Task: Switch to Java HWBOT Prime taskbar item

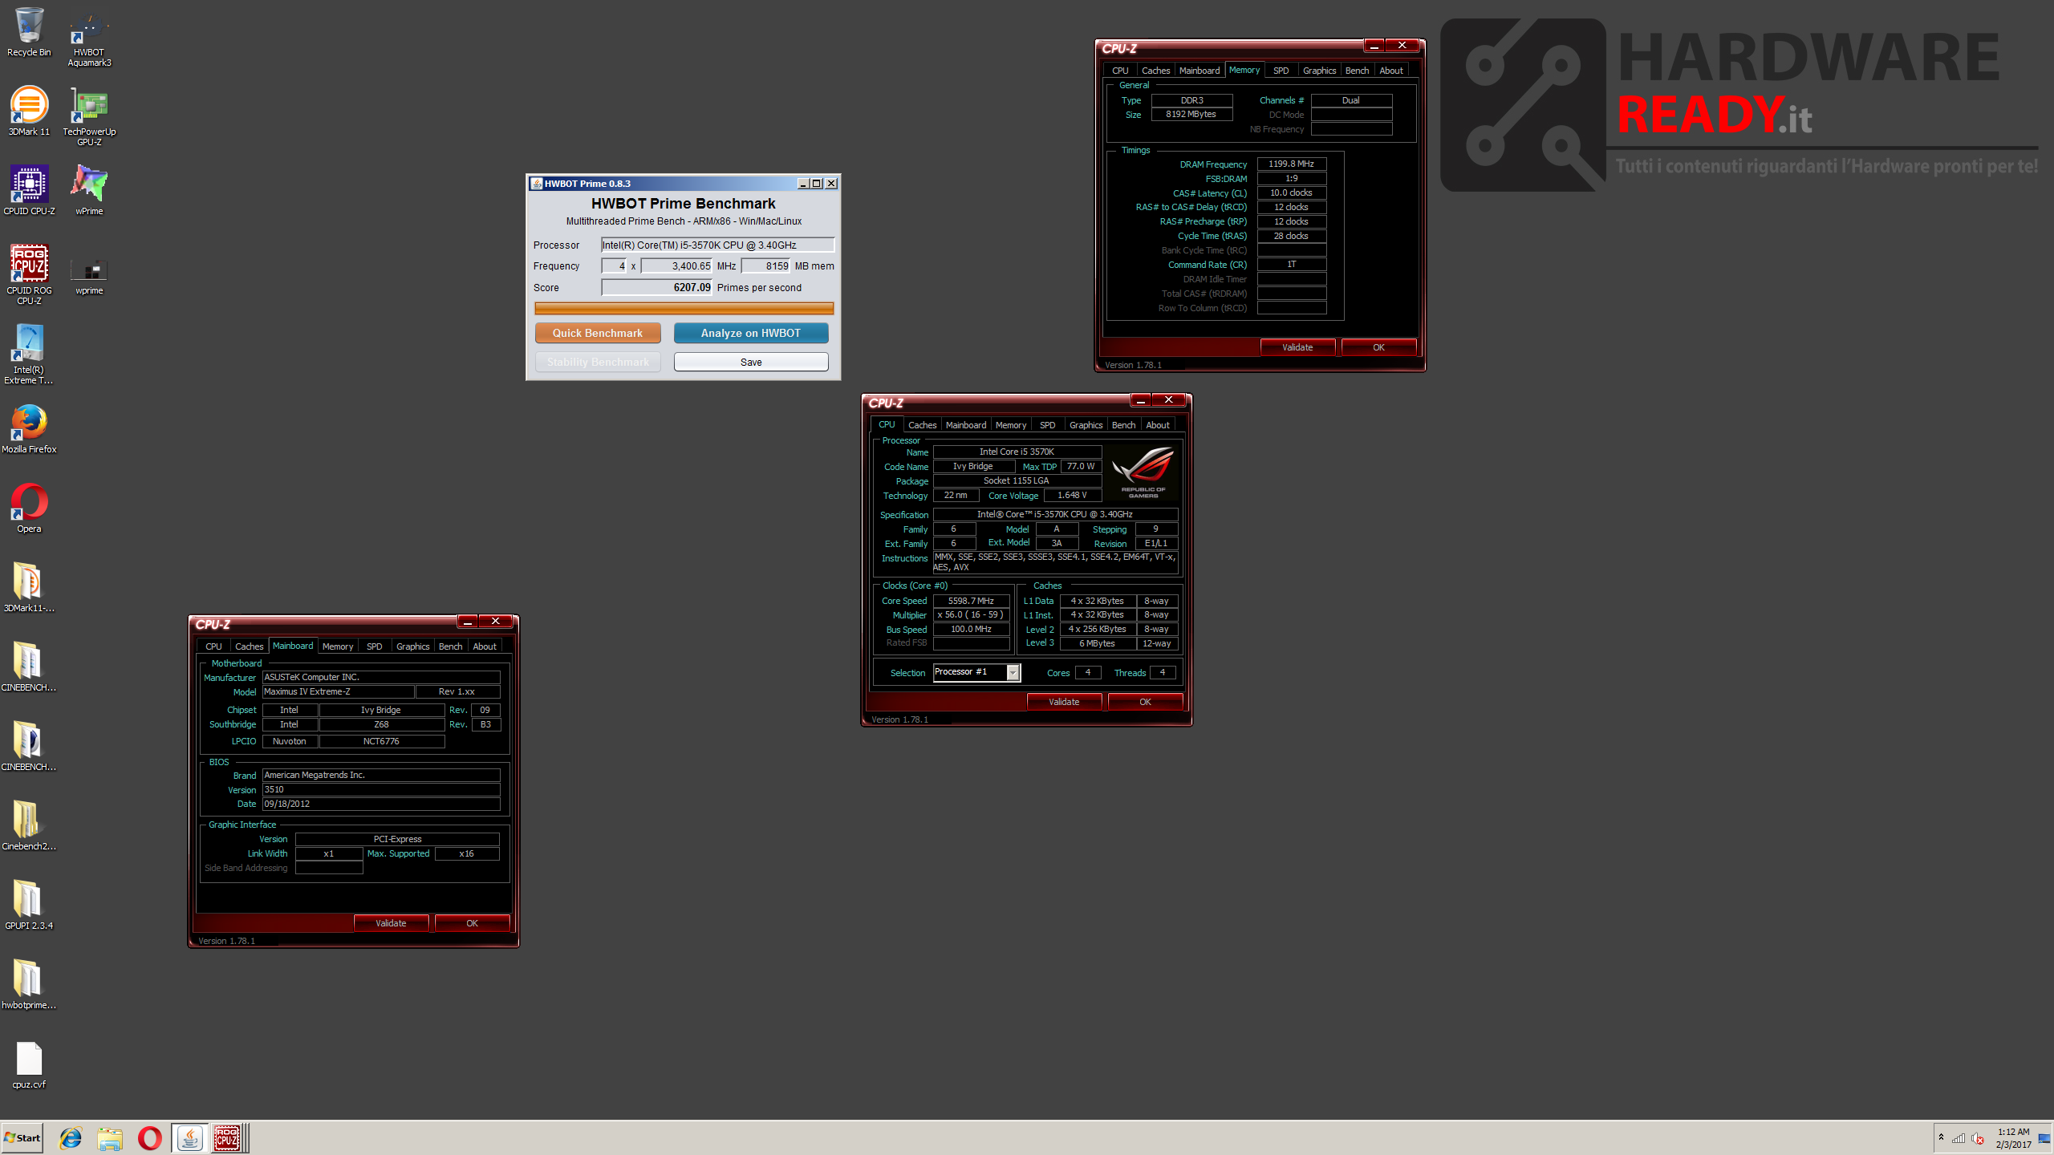Action: click(189, 1137)
